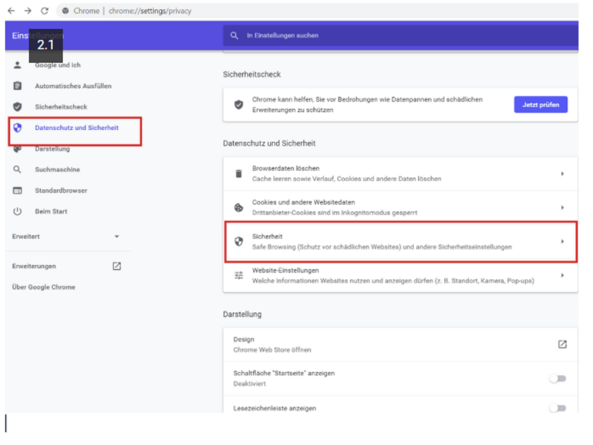The width and height of the screenshot is (593, 445).
Task: Open Sicherheit row using its right arrow
Action: [562, 242]
